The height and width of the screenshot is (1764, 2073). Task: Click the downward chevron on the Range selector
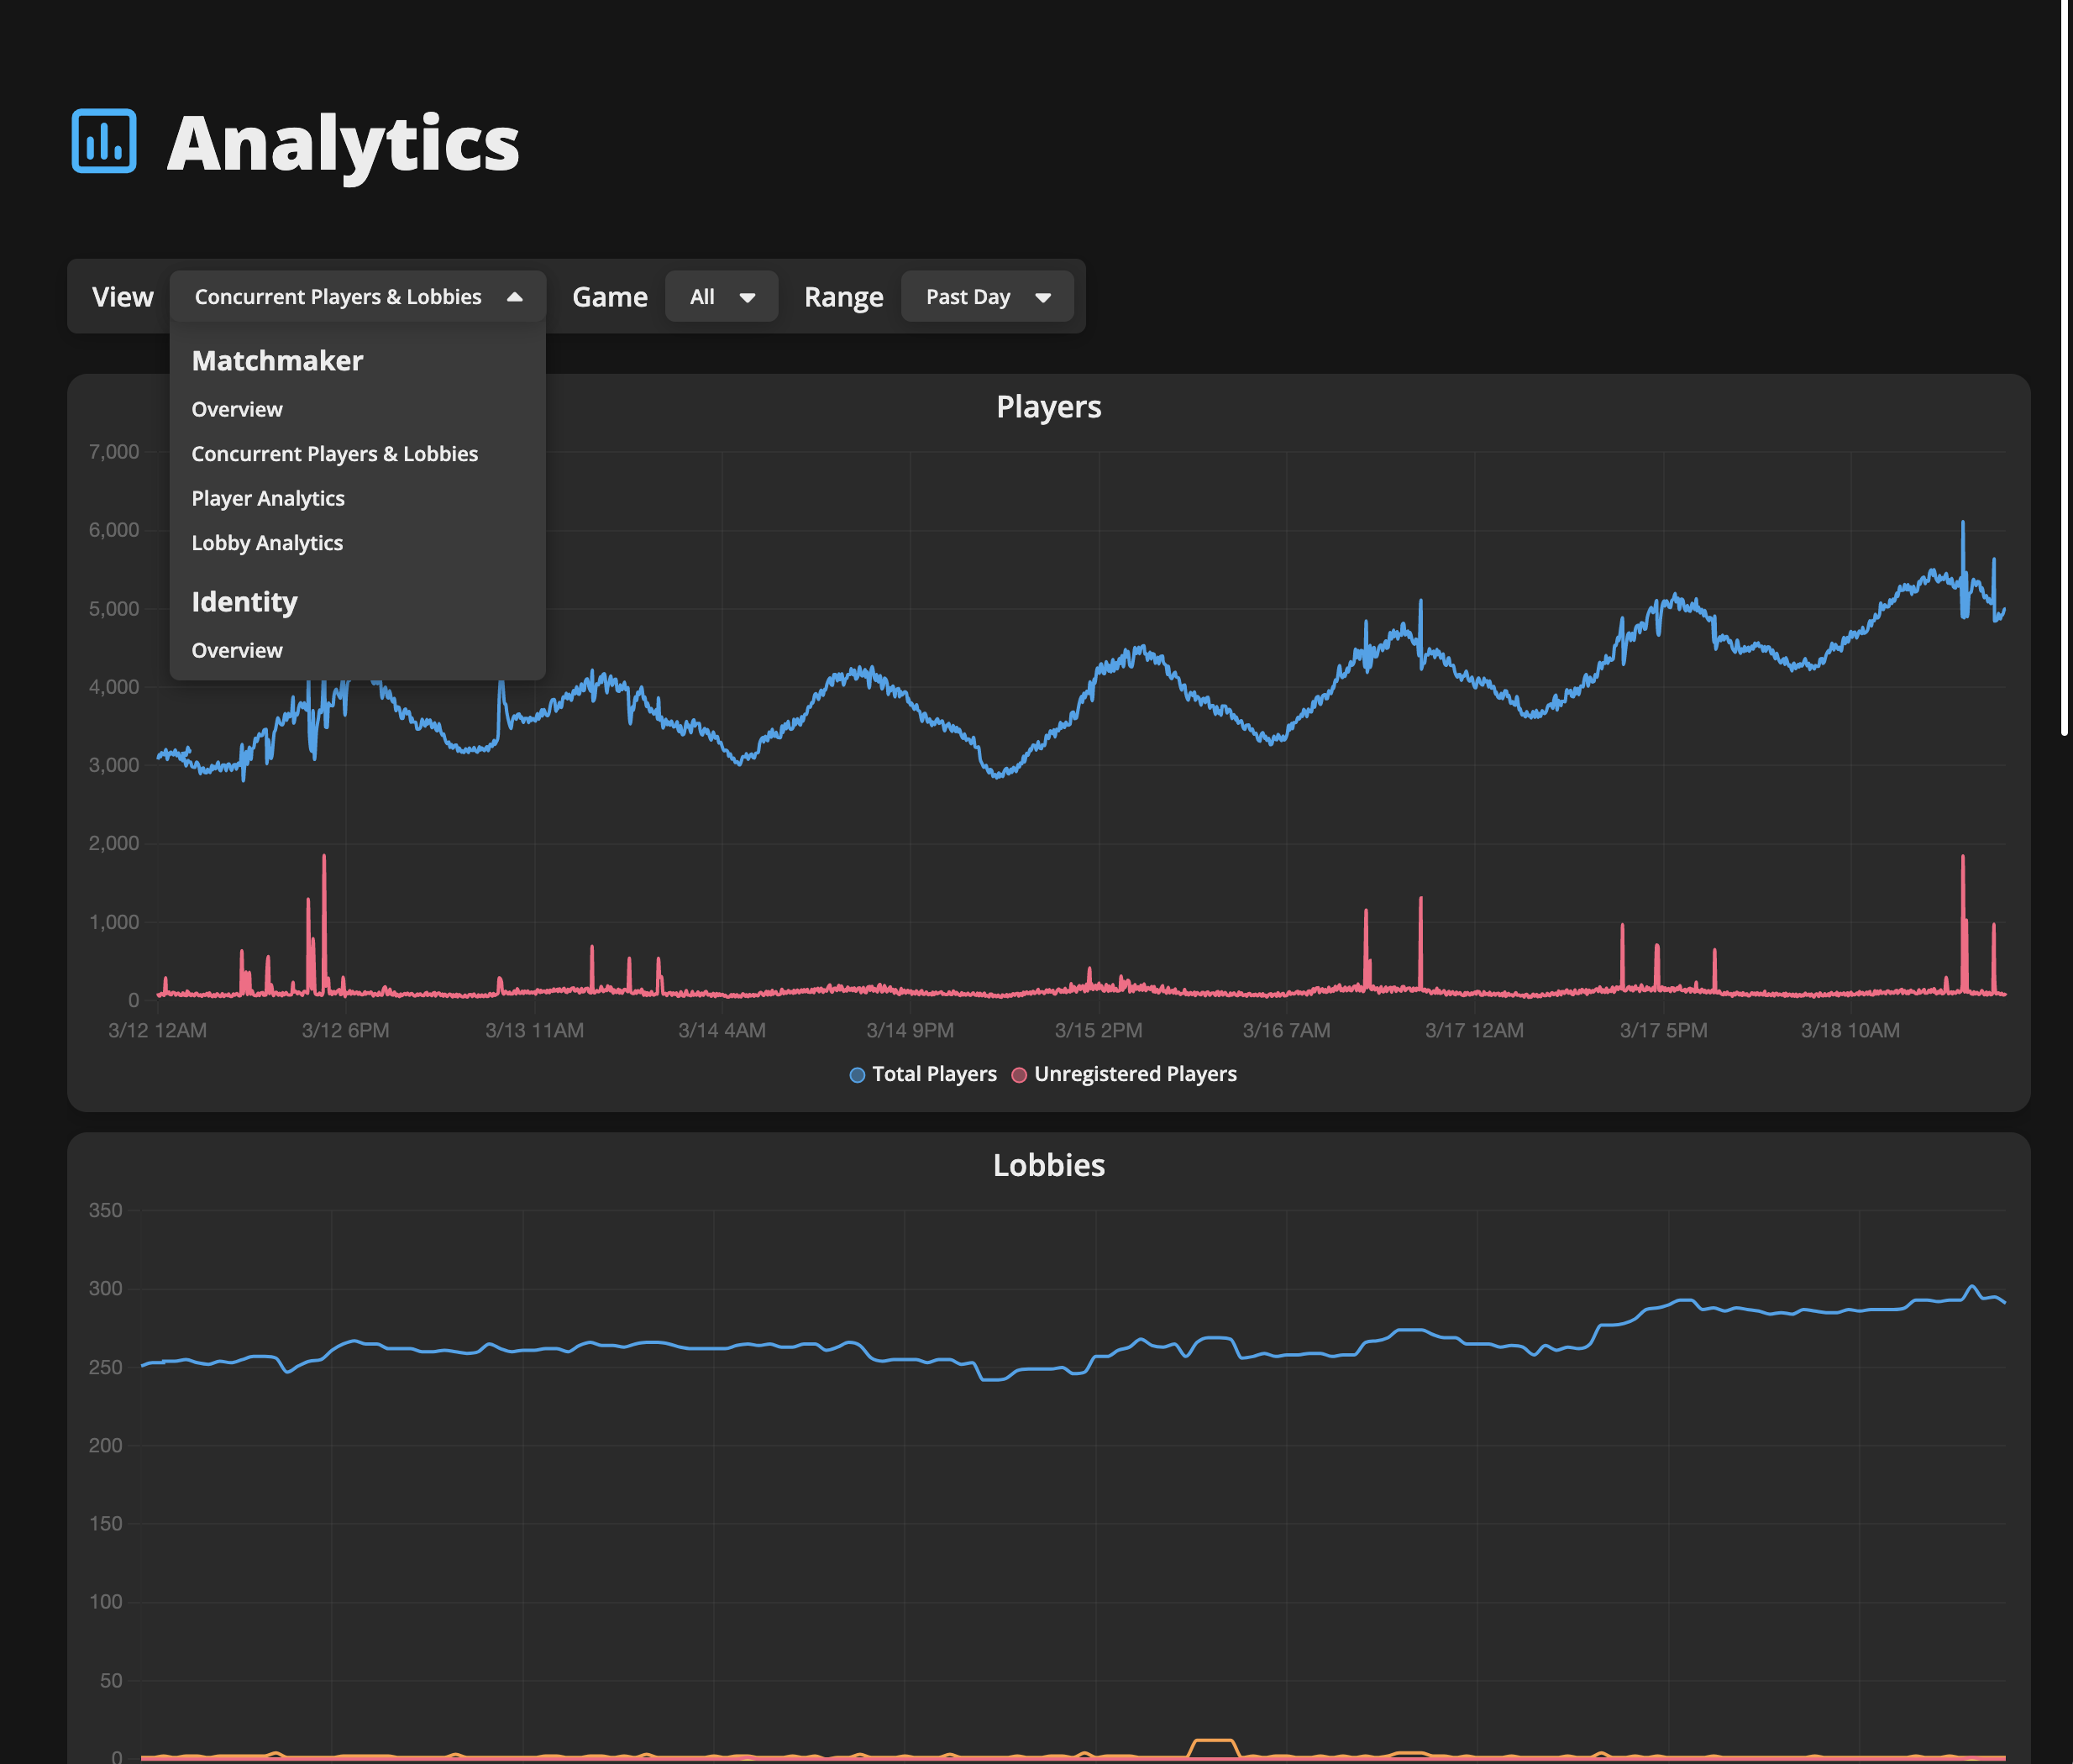click(x=1042, y=296)
